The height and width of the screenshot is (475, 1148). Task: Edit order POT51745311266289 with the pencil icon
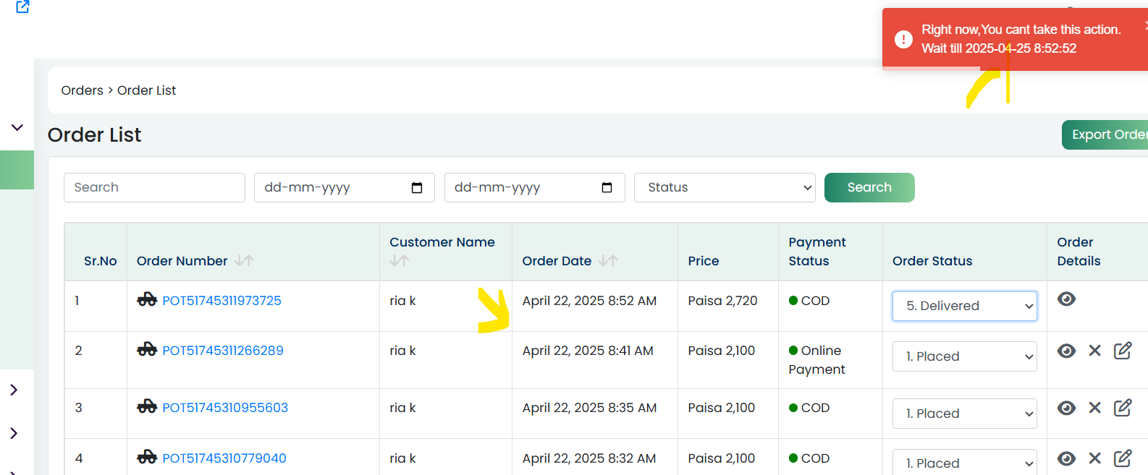pyautogui.click(x=1123, y=351)
